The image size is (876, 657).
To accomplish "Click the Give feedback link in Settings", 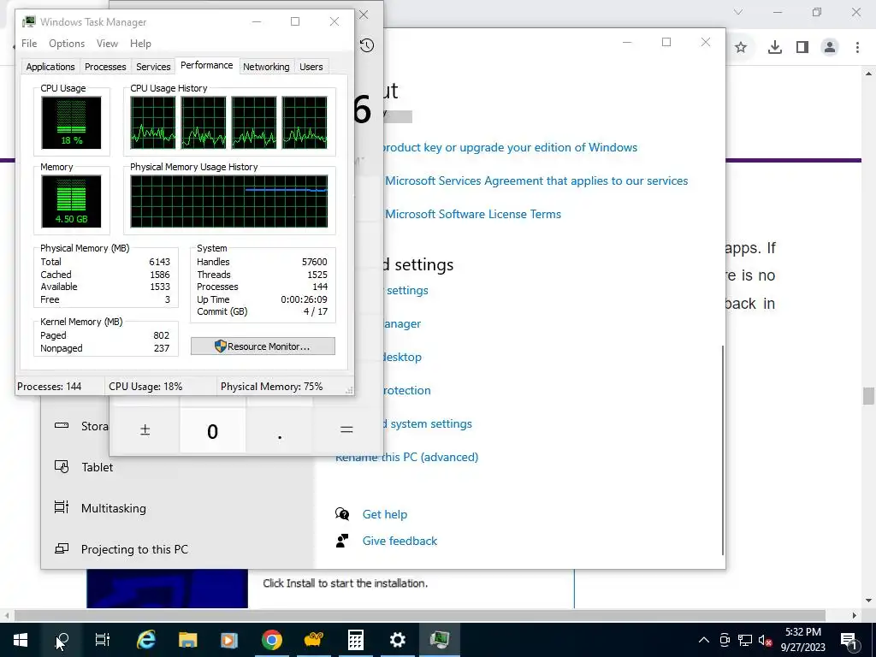I will pyautogui.click(x=400, y=541).
